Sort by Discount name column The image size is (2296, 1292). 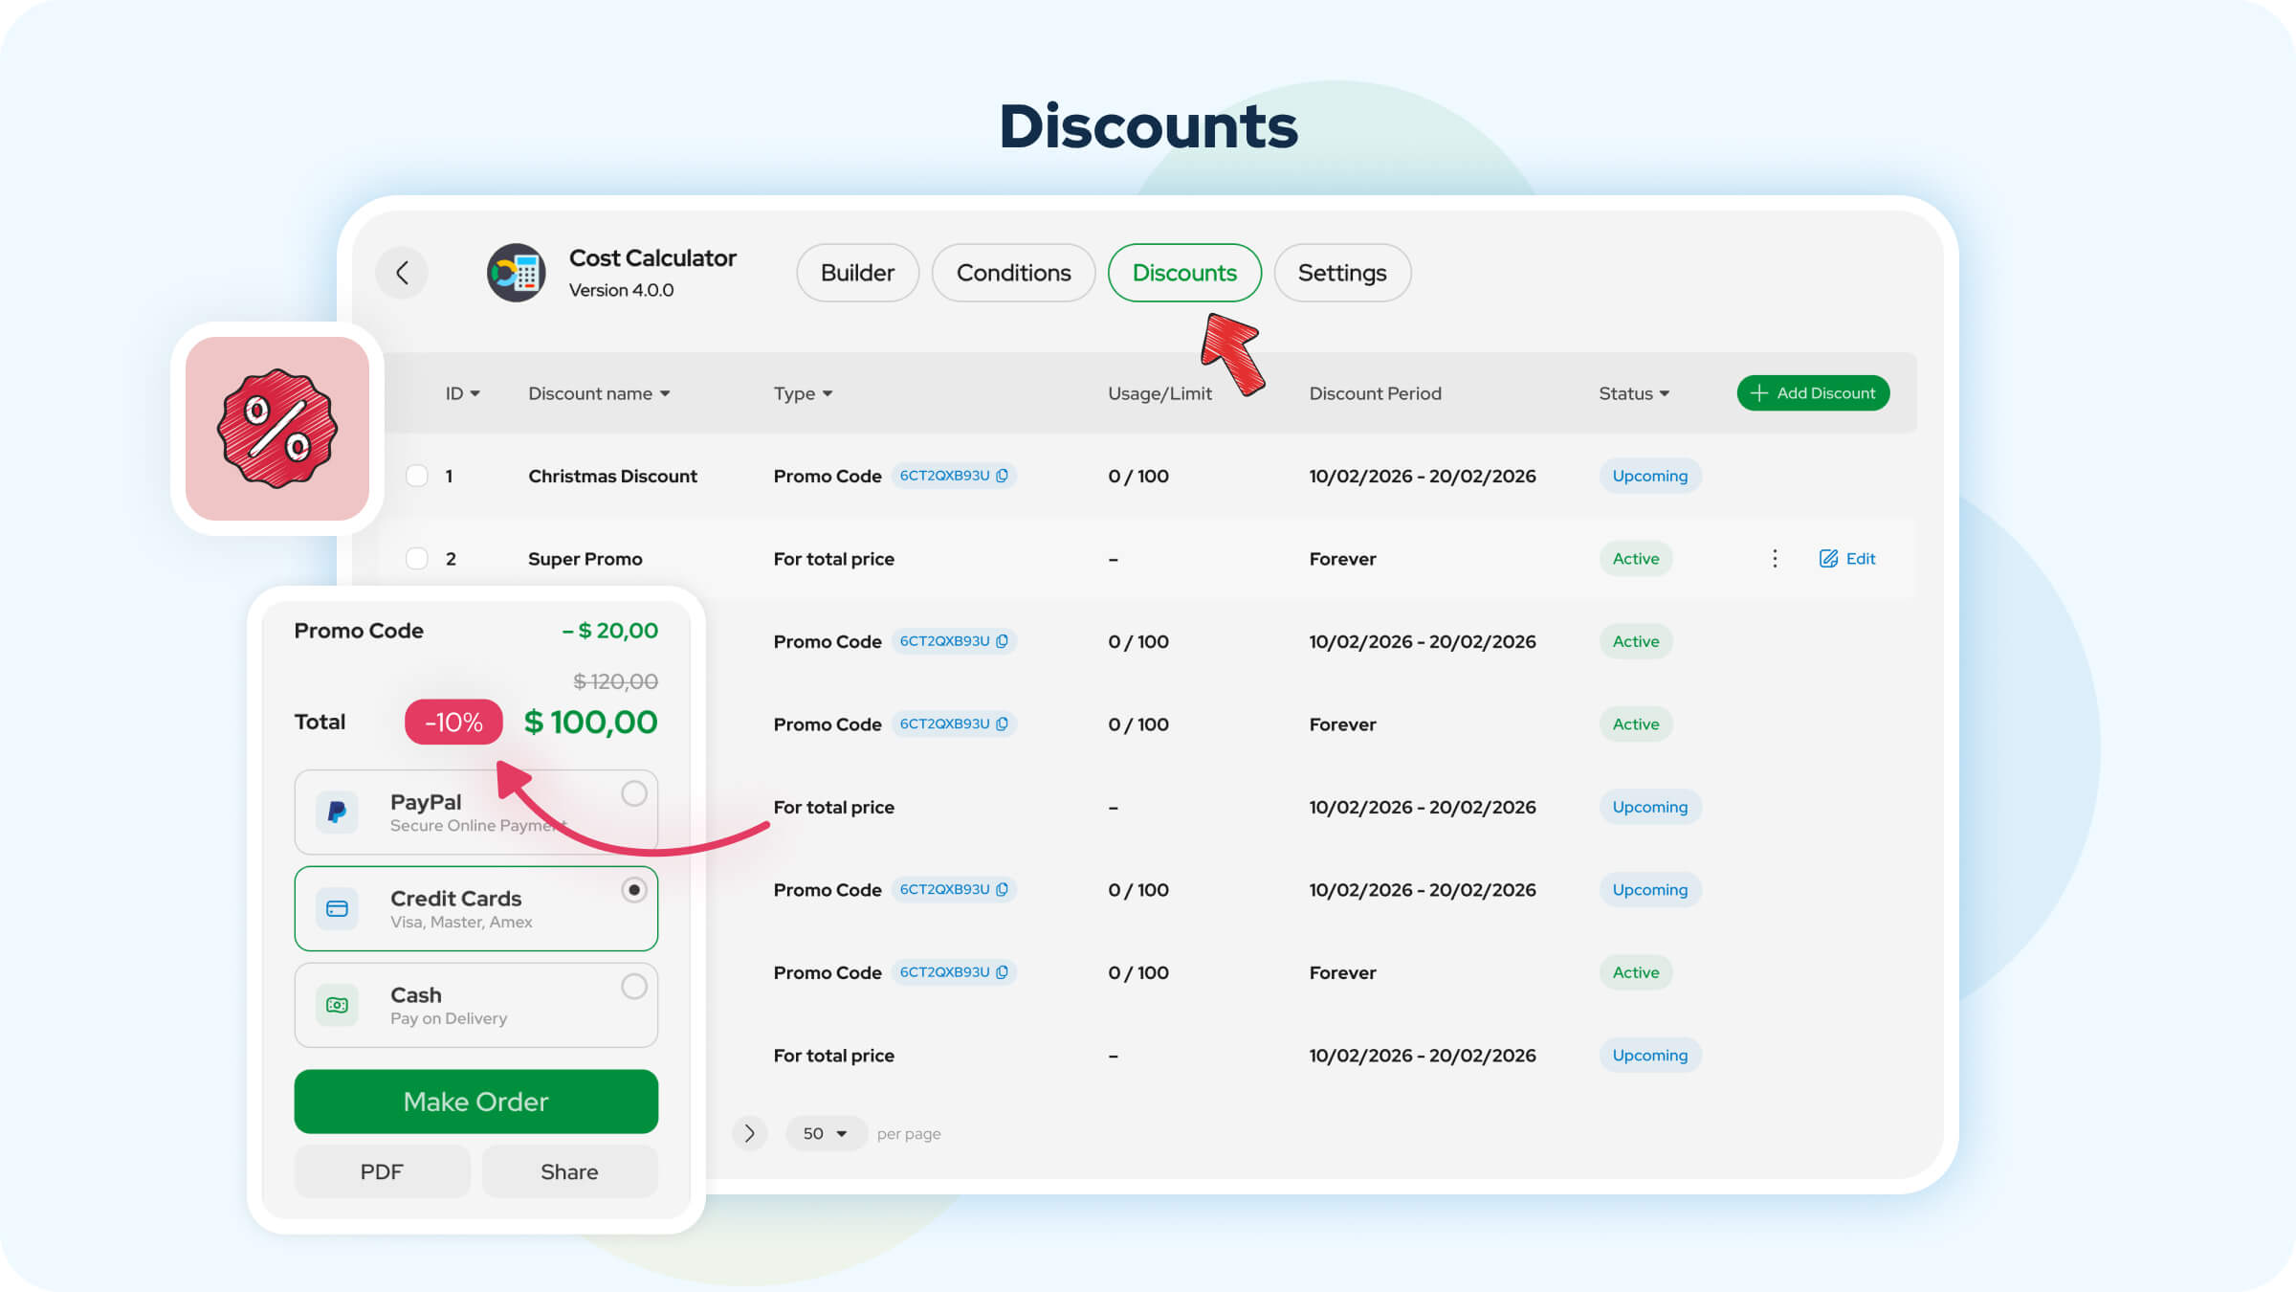(x=599, y=393)
